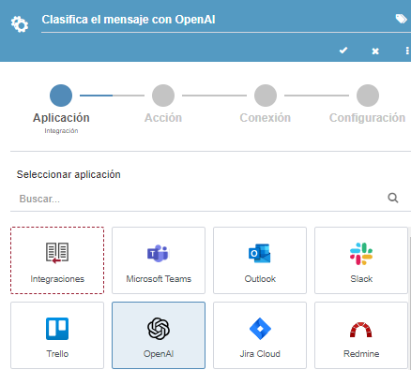The width and height of the screenshot is (411, 370).
Task: Choose the Microsoft Teams application
Action: click(x=159, y=260)
